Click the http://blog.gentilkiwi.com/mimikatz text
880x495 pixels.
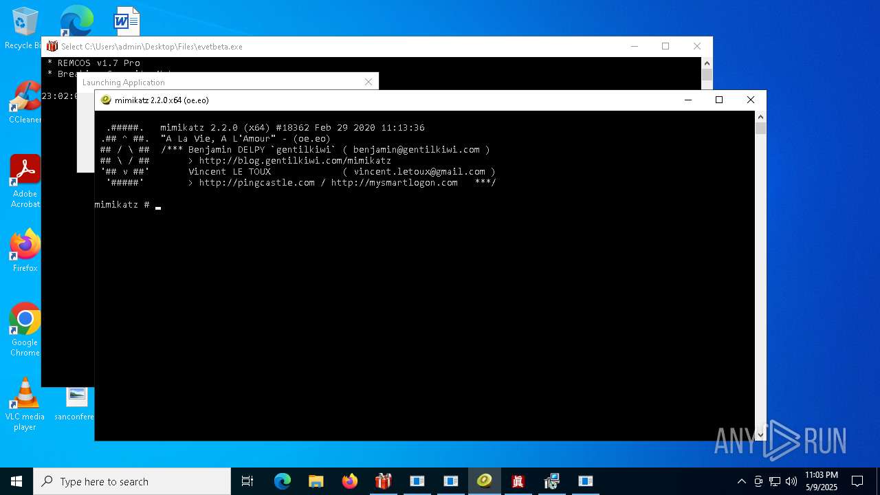tap(295, 160)
